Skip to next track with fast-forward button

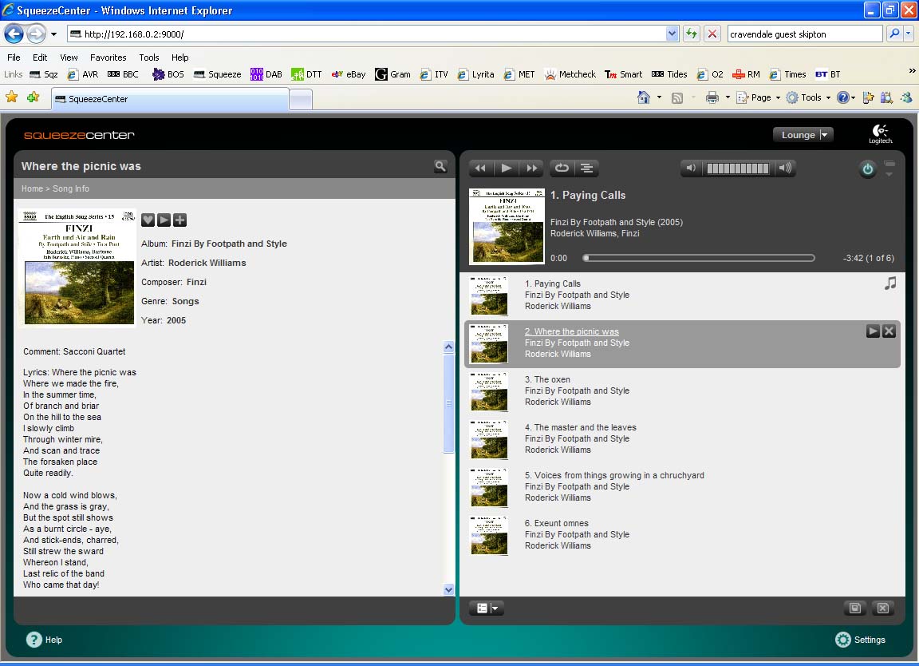pyautogui.click(x=531, y=168)
